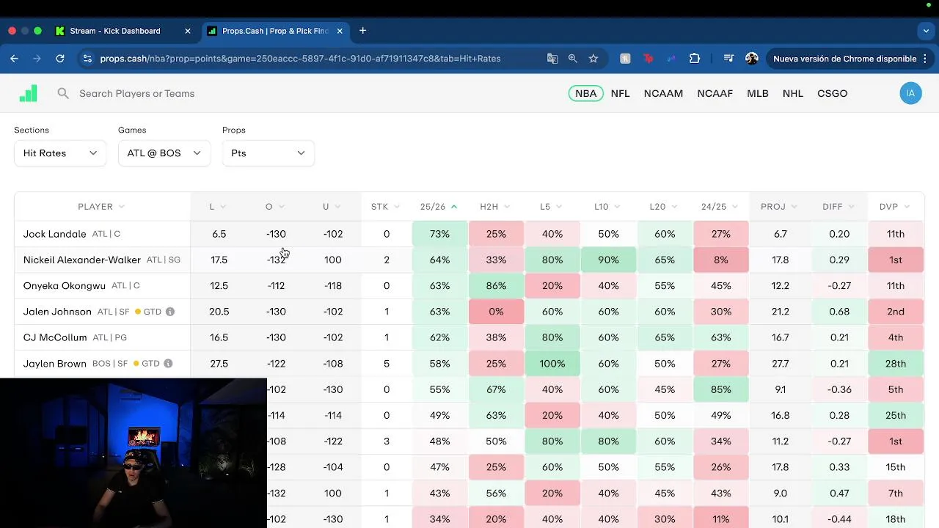This screenshot has width=939, height=528.
Task: Click Onyeka Okongwu's 86% H2H cell
Action: [496, 286]
